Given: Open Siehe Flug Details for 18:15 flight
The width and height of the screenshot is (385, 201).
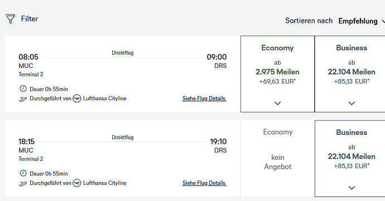Looking at the screenshot, I should pyautogui.click(x=204, y=183).
